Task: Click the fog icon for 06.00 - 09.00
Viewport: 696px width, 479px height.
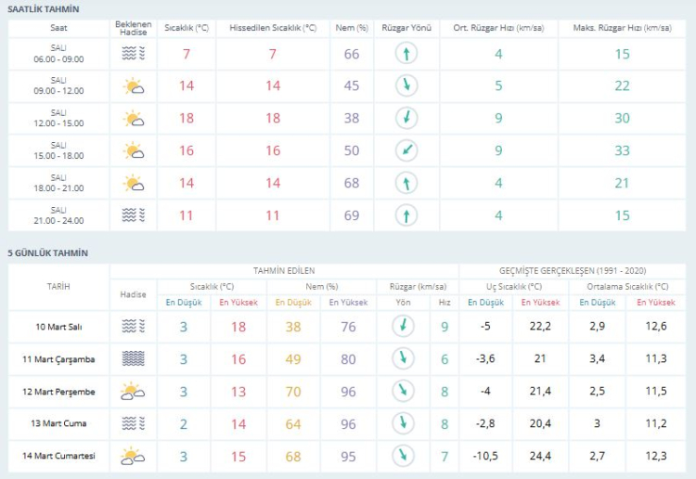Action: point(134,54)
